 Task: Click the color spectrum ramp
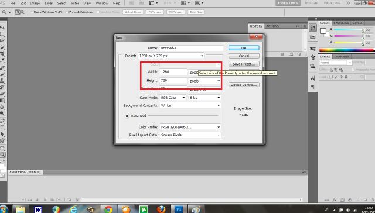[347, 50]
